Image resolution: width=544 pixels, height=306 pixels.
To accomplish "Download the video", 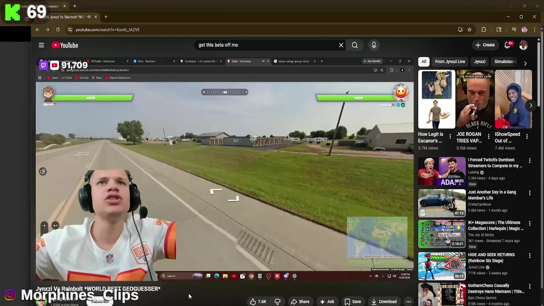I will pyautogui.click(x=384, y=302).
